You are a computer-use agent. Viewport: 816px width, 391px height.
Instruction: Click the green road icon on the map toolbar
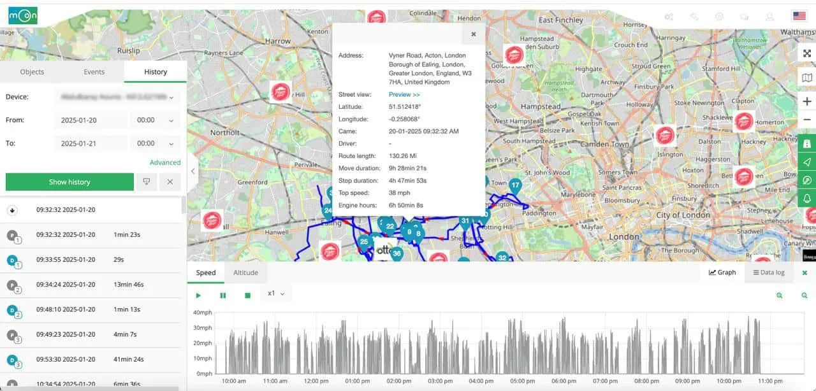pyautogui.click(x=807, y=143)
